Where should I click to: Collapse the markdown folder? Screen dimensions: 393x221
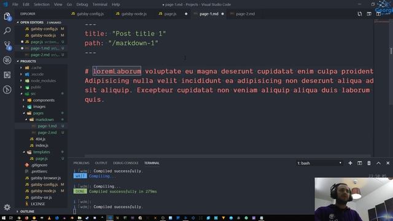pyautogui.click(x=44, y=120)
